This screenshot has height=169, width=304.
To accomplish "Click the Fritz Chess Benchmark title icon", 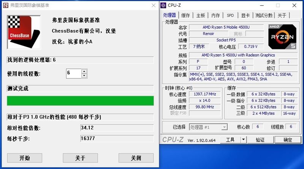I will pos(5,5).
